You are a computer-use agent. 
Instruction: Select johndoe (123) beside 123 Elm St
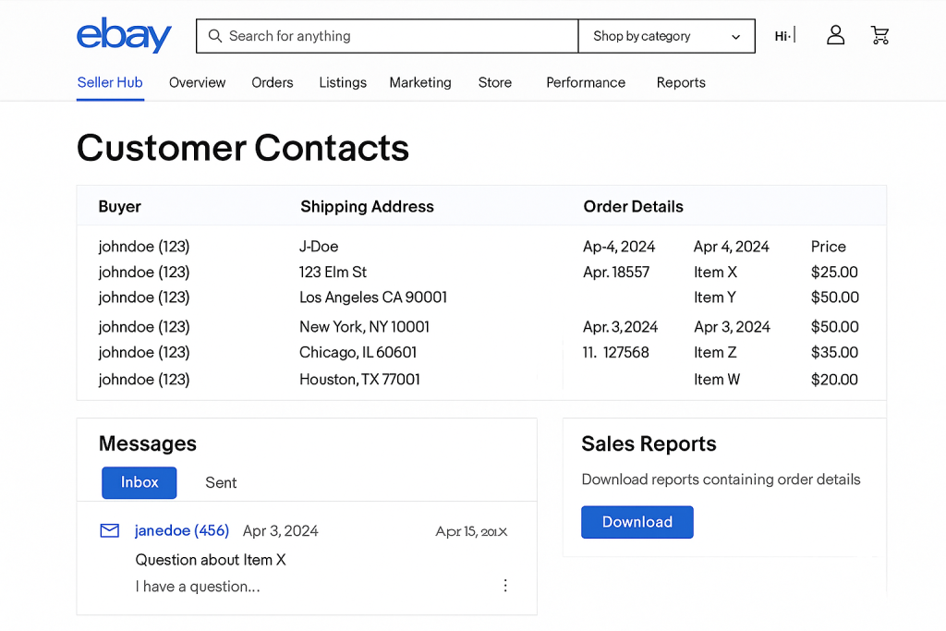tap(143, 272)
